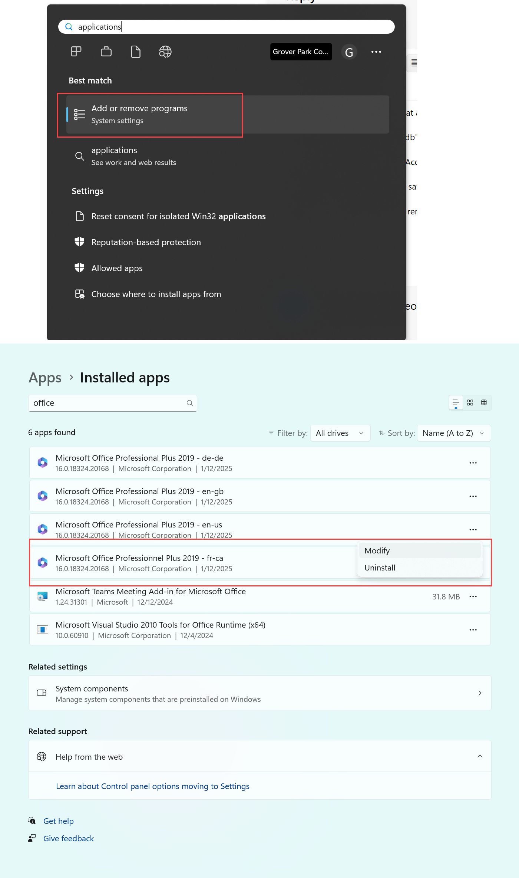Click the Grover Park Co... organization button
Viewport: 519px width, 878px height.
point(301,52)
